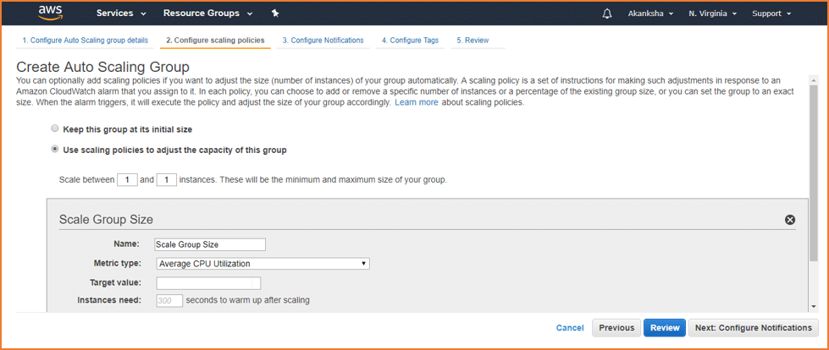Switch to Configure Tags step tab
829x350 pixels.
411,40
